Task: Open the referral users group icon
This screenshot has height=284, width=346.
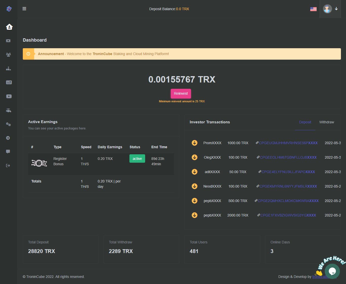Action: [x=8, y=55]
